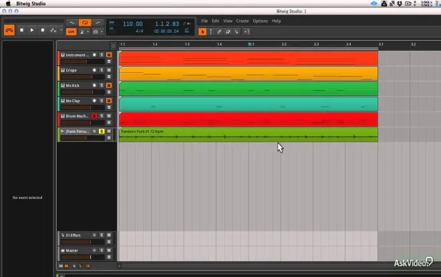This screenshot has width=441, height=277.
Task: Stop transport playback
Action: click(x=21, y=30)
